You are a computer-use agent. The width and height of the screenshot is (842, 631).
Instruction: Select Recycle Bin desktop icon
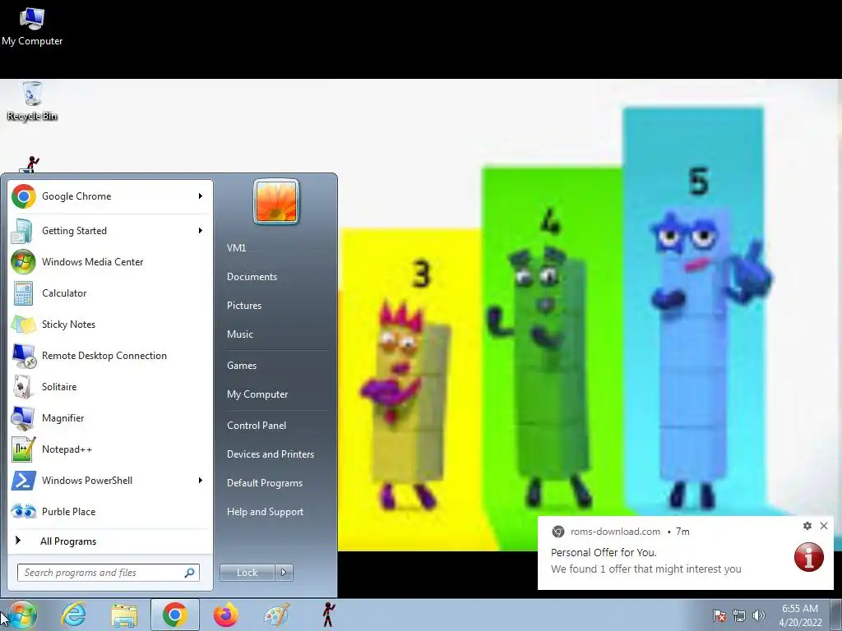pos(32,101)
